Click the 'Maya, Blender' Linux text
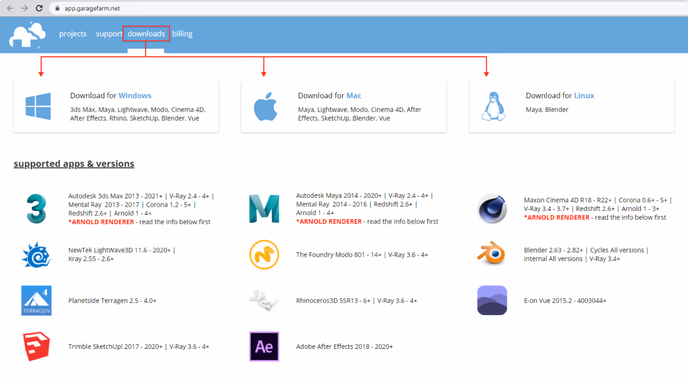 (x=547, y=109)
